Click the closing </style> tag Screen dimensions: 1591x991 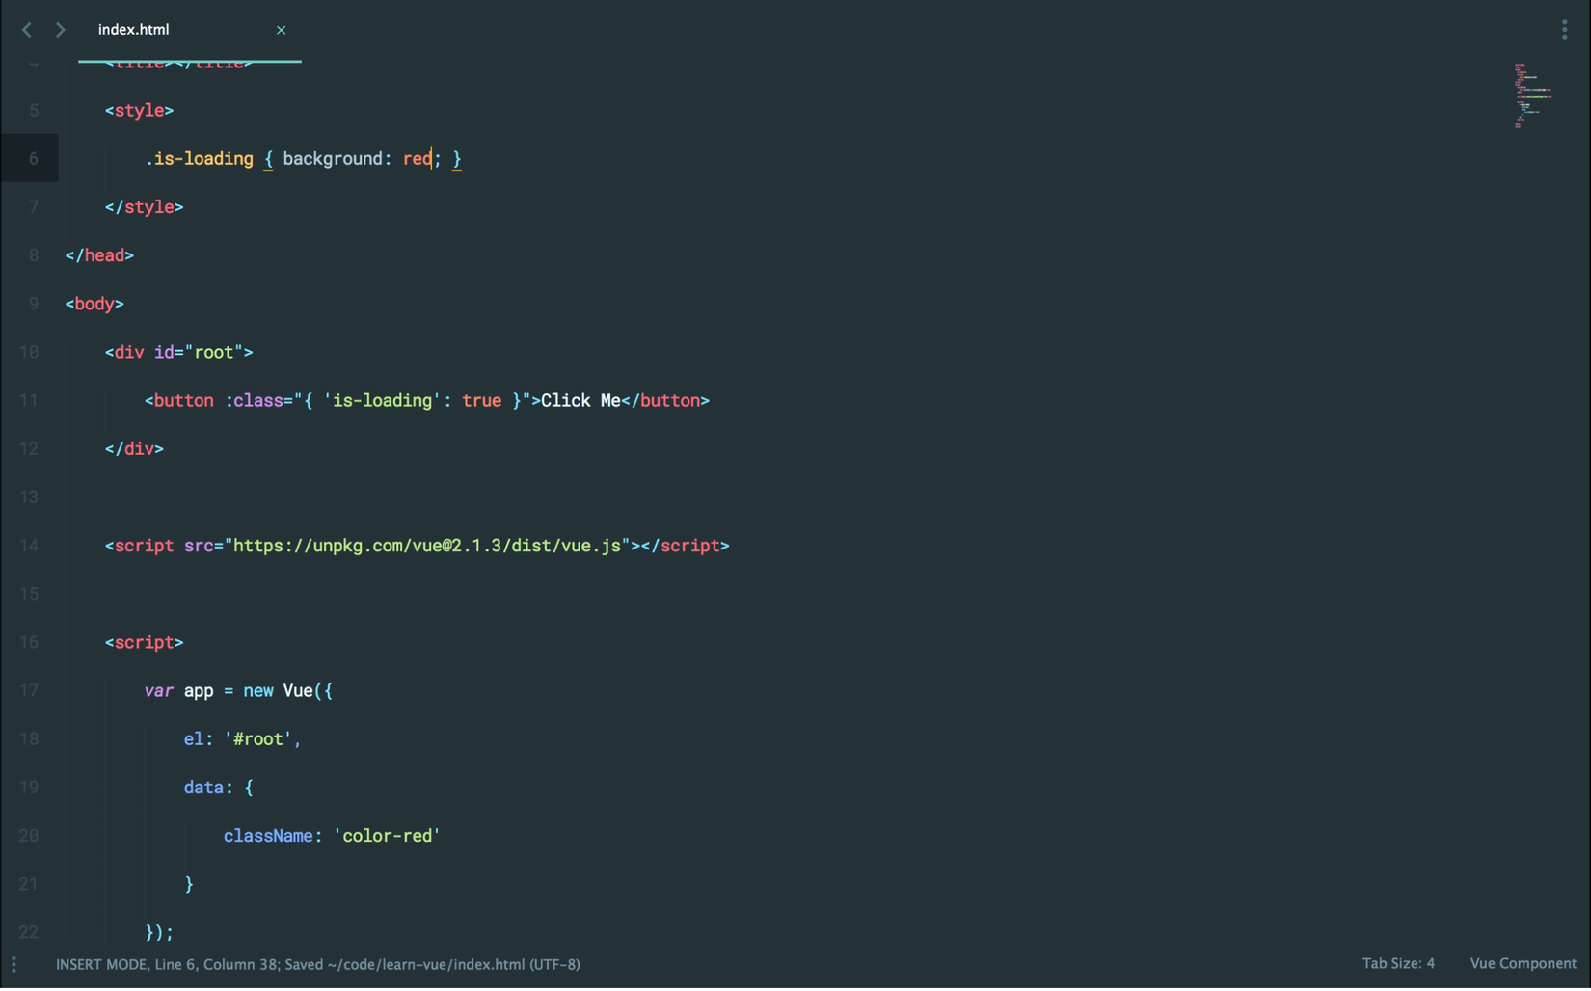[x=145, y=207]
